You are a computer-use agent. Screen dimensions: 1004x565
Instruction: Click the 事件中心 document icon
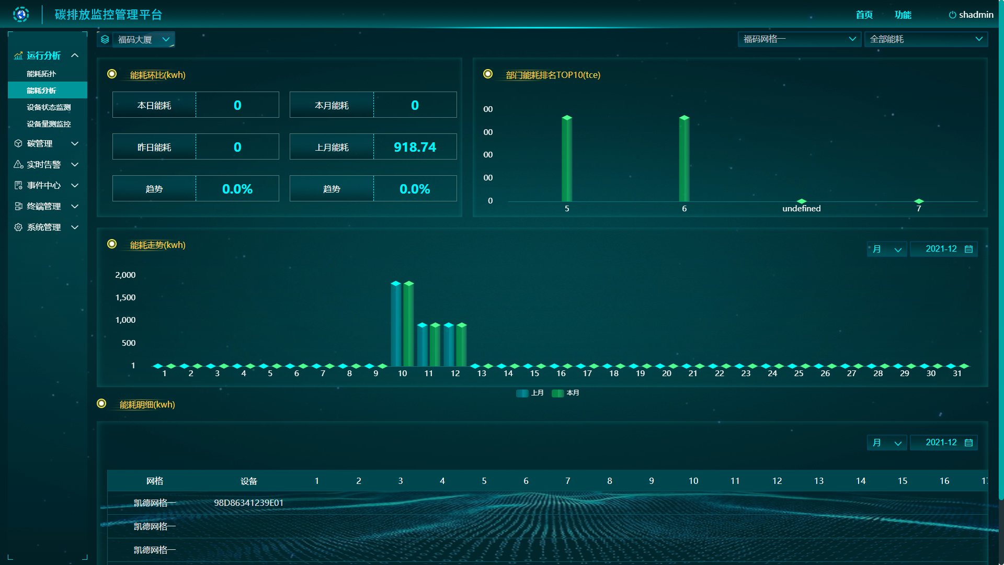(x=18, y=185)
